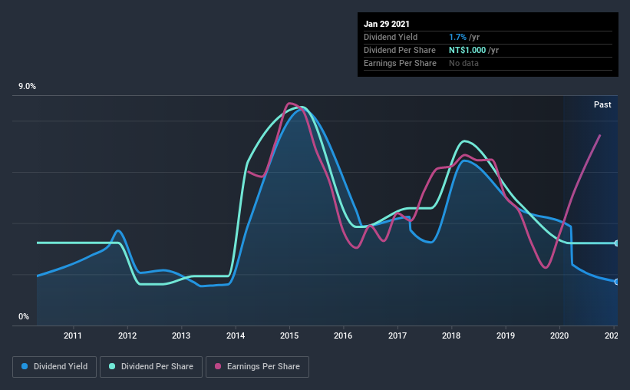The height and width of the screenshot is (390, 630).
Task: Click the 0% y-axis label
Action: point(24,317)
